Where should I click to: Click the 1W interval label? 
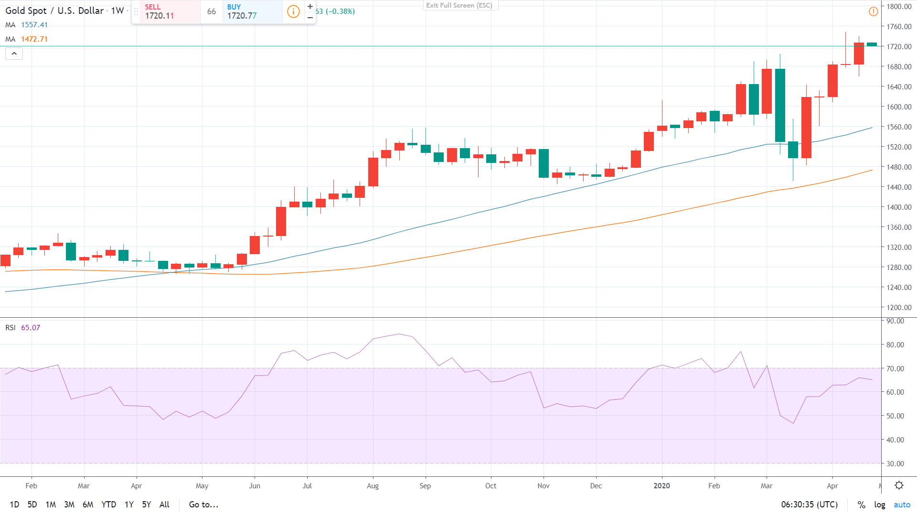(x=117, y=11)
